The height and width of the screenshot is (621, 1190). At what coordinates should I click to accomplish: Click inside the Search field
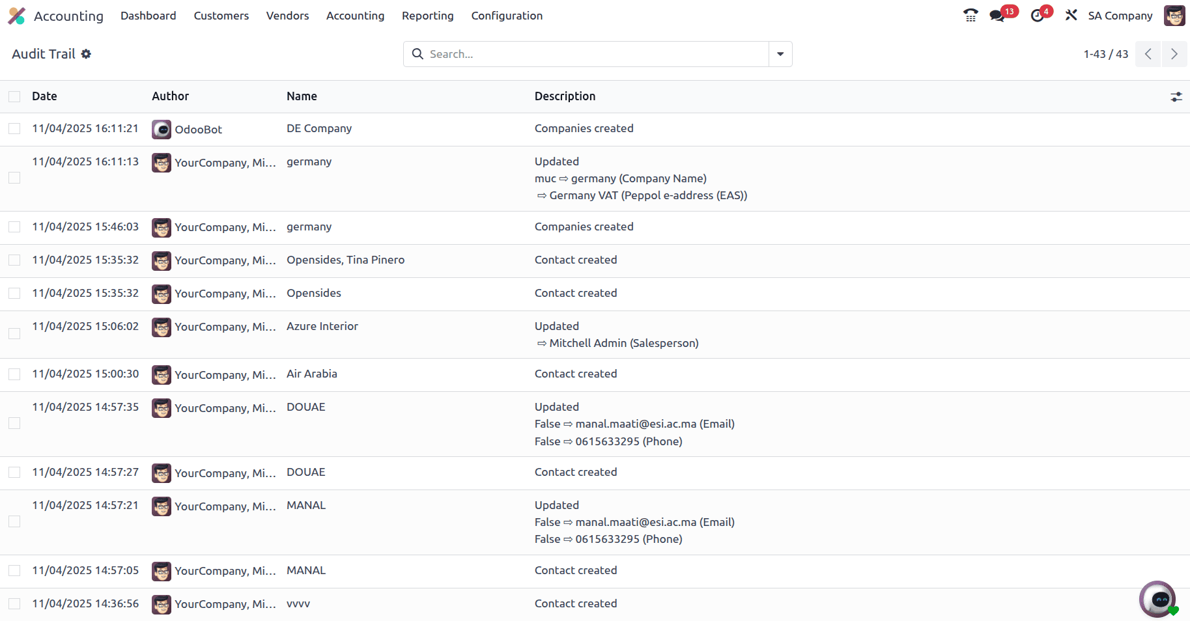pos(586,54)
